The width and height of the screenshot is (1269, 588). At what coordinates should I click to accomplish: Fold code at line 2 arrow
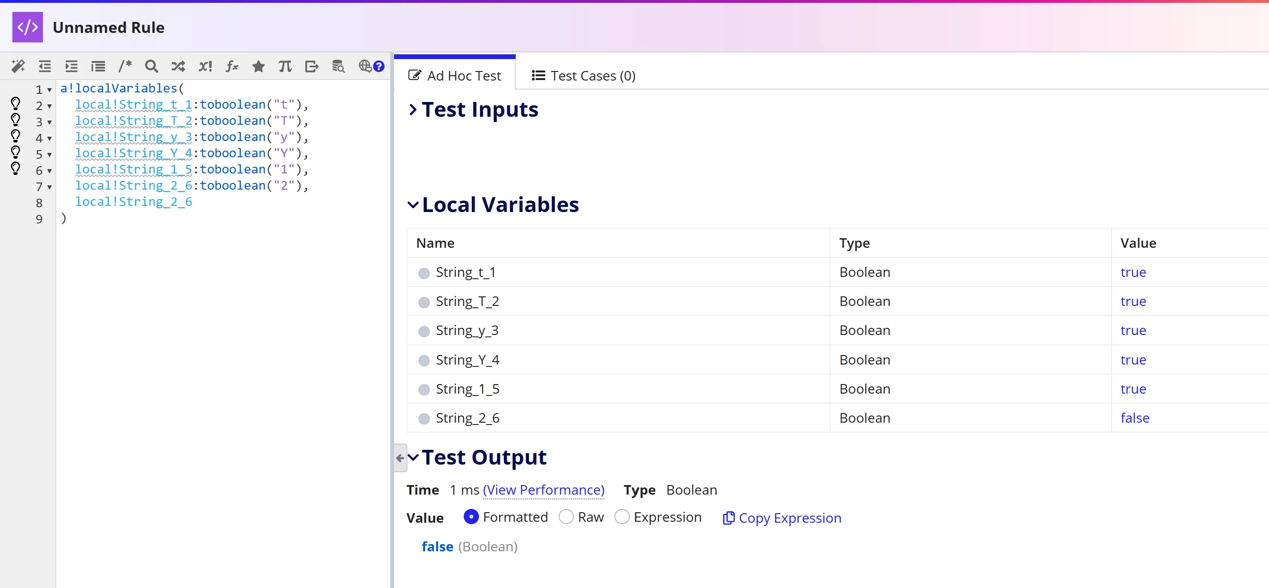pos(49,106)
